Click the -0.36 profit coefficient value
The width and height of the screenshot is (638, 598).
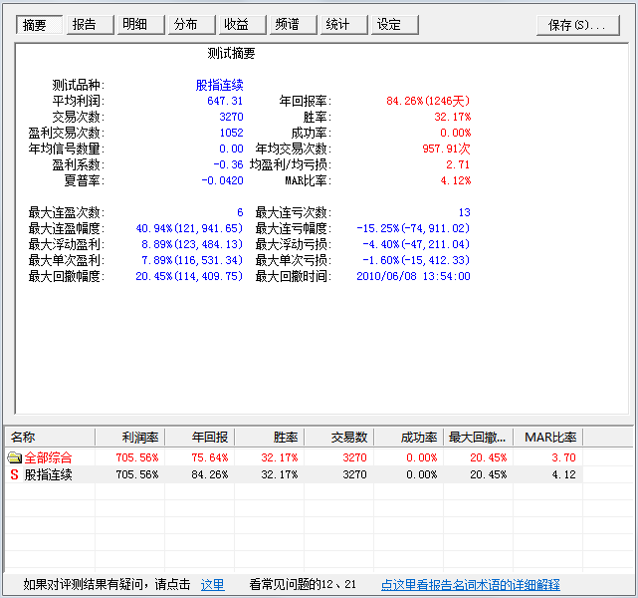[228, 164]
